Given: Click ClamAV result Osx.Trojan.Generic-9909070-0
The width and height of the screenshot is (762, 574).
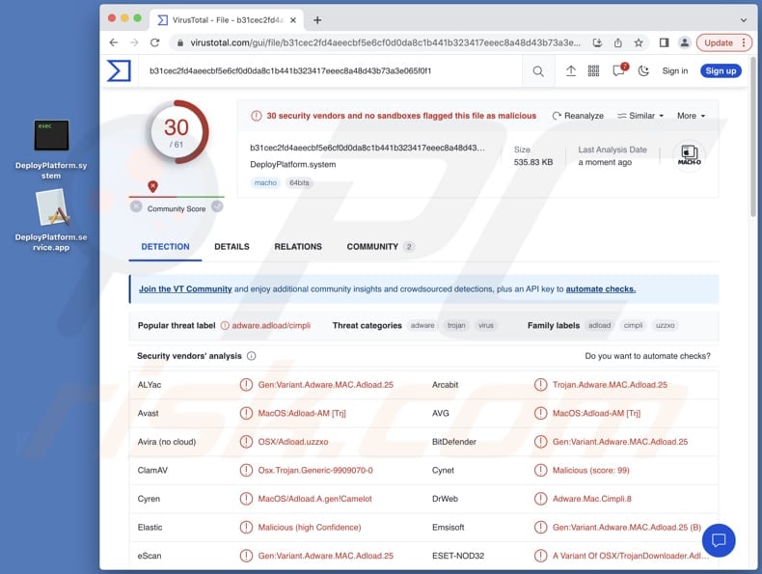Looking at the screenshot, I should [x=315, y=470].
